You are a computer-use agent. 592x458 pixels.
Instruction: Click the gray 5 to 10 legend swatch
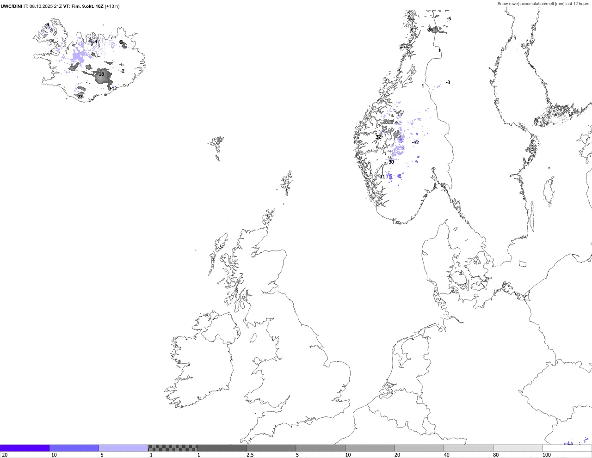321,448
